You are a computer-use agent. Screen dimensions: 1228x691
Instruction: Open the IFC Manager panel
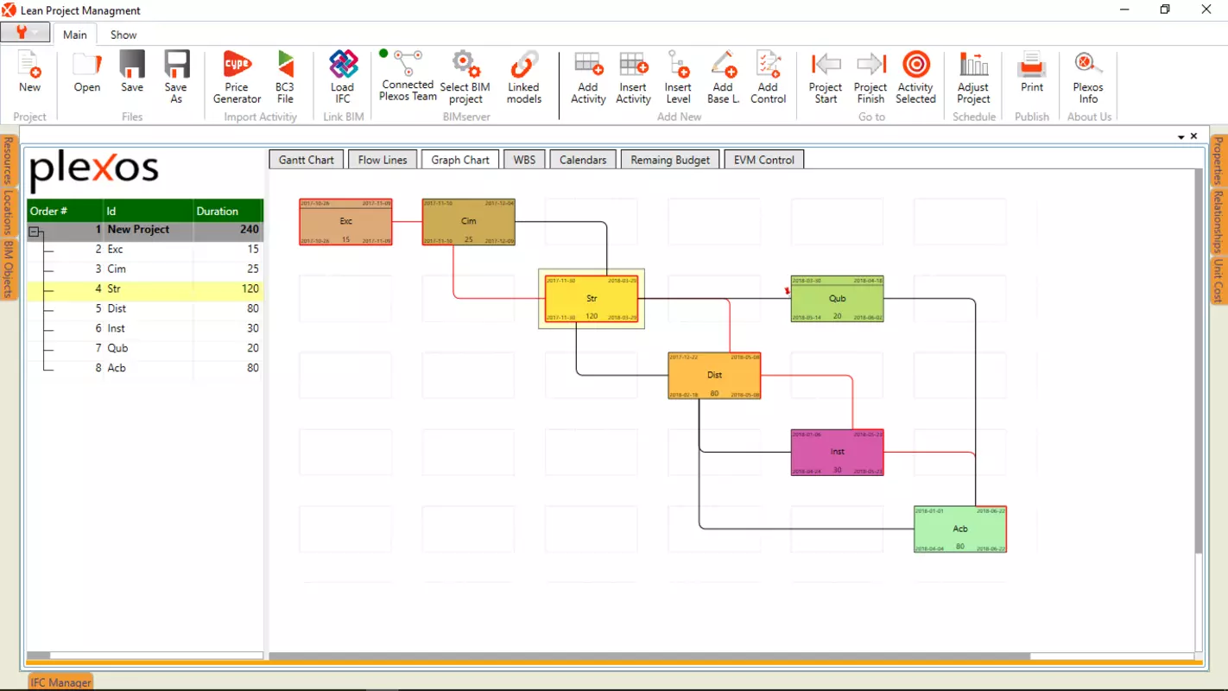[60, 682]
